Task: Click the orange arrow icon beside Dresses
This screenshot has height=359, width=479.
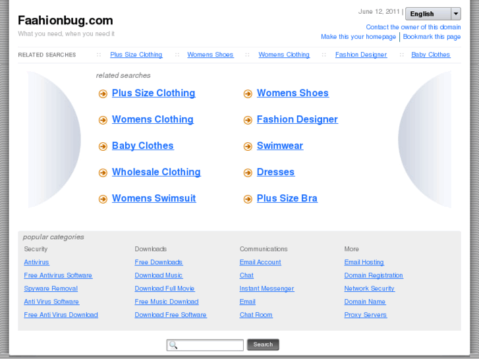Action: pyautogui.click(x=248, y=173)
